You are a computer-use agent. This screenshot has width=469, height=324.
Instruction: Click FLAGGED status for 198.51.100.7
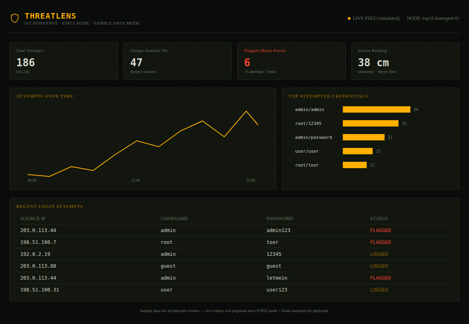pos(380,242)
